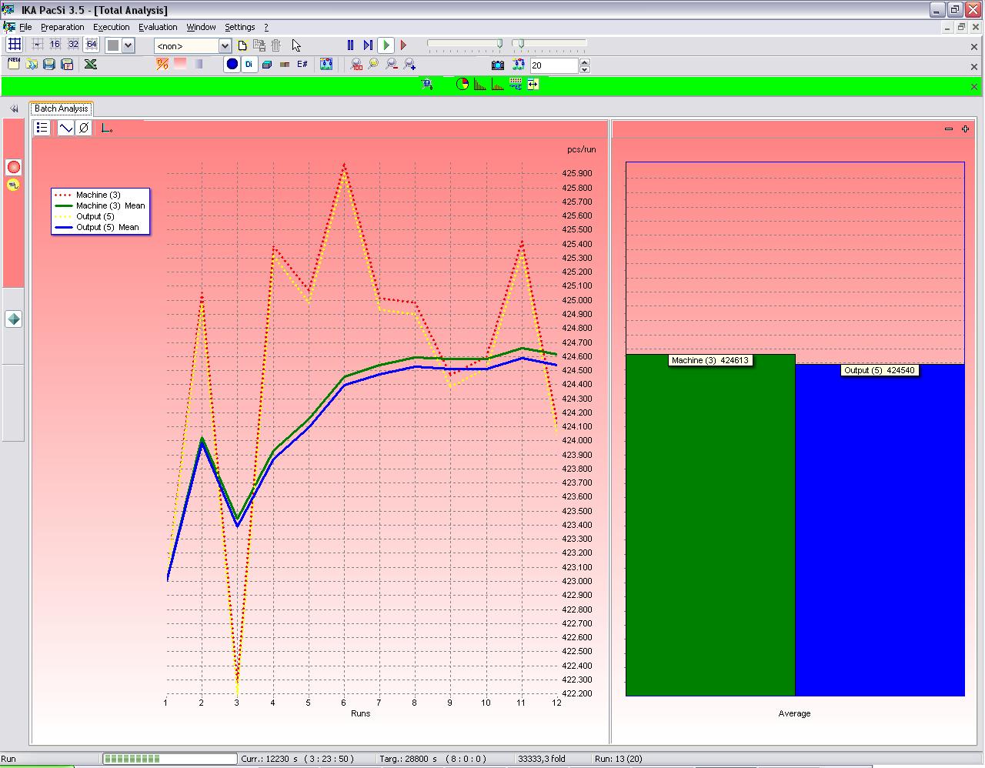Pause the simulation run
Screen dimensions: 985x768
click(x=350, y=45)
